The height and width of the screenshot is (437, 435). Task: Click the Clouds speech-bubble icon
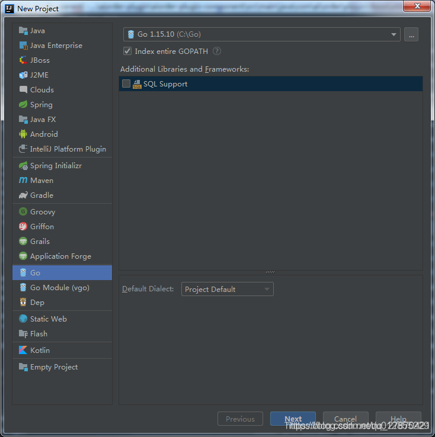(x=23, y=90)
